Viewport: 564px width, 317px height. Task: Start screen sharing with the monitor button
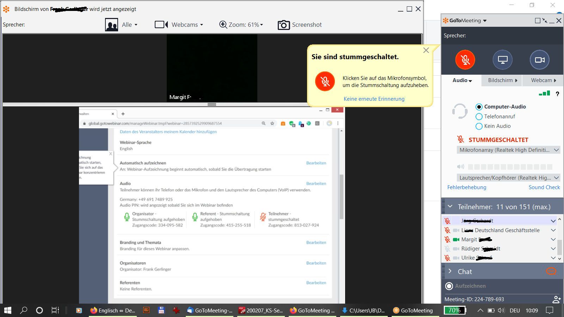pyautogui.click(x=503, y=60)
